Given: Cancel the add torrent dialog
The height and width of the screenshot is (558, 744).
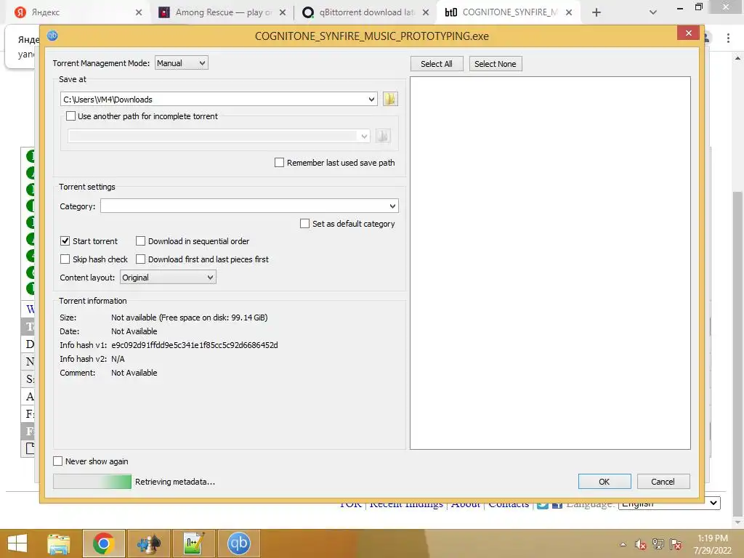Looking at the screenshot, I should [663, 482].
